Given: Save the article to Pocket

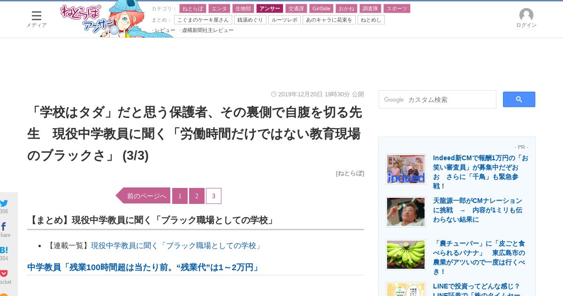Looking at the screenshot, I should click(x=4, y=273).
